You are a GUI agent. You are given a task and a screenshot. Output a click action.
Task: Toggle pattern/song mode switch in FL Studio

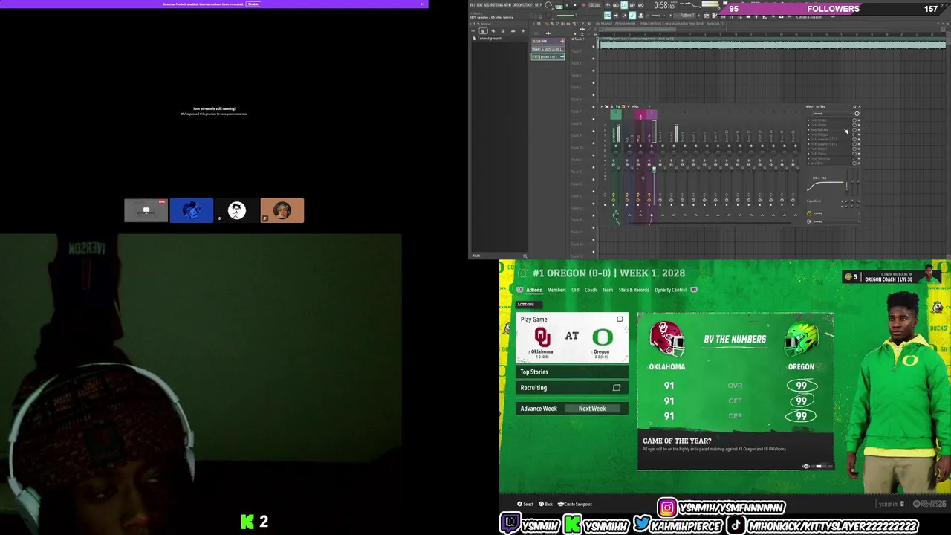point(559,7)
